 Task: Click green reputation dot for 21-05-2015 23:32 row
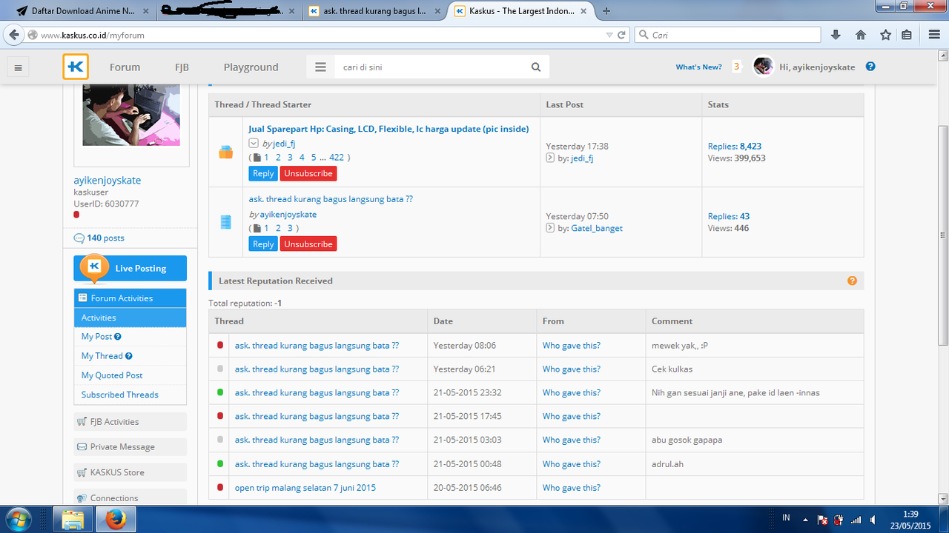click(x=219, y=392)
